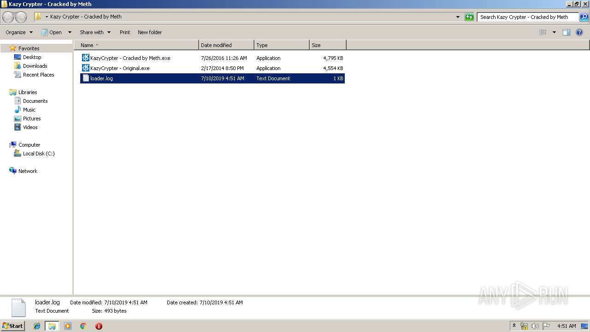Sort by the Size column header
The width and height of the screenshot is (590, 332).
328,45
